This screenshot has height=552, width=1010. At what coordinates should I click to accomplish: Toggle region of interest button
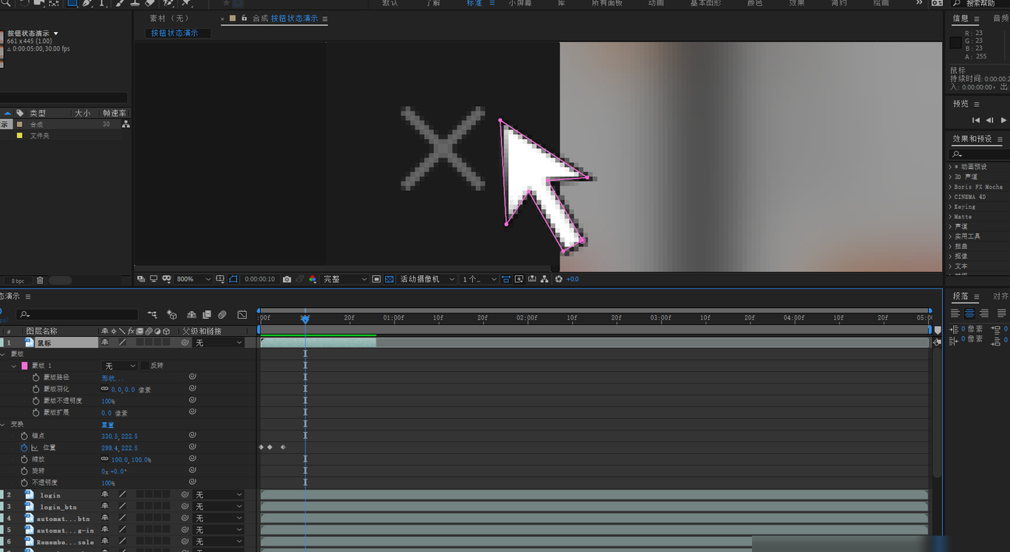click(376, 279)
